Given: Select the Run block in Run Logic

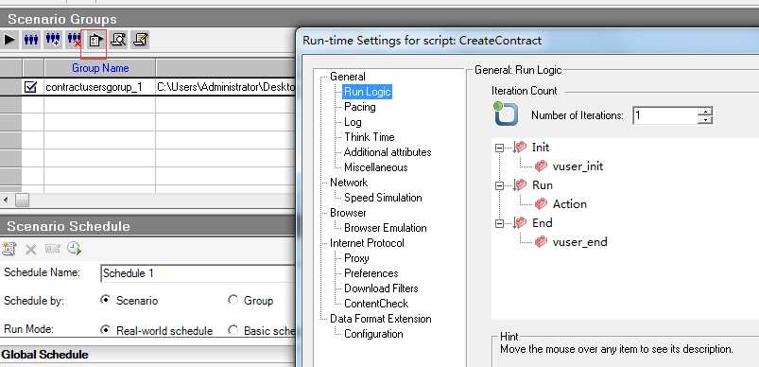Looking at the screenshot, I should pyautogui.click(x=543, y=185).
